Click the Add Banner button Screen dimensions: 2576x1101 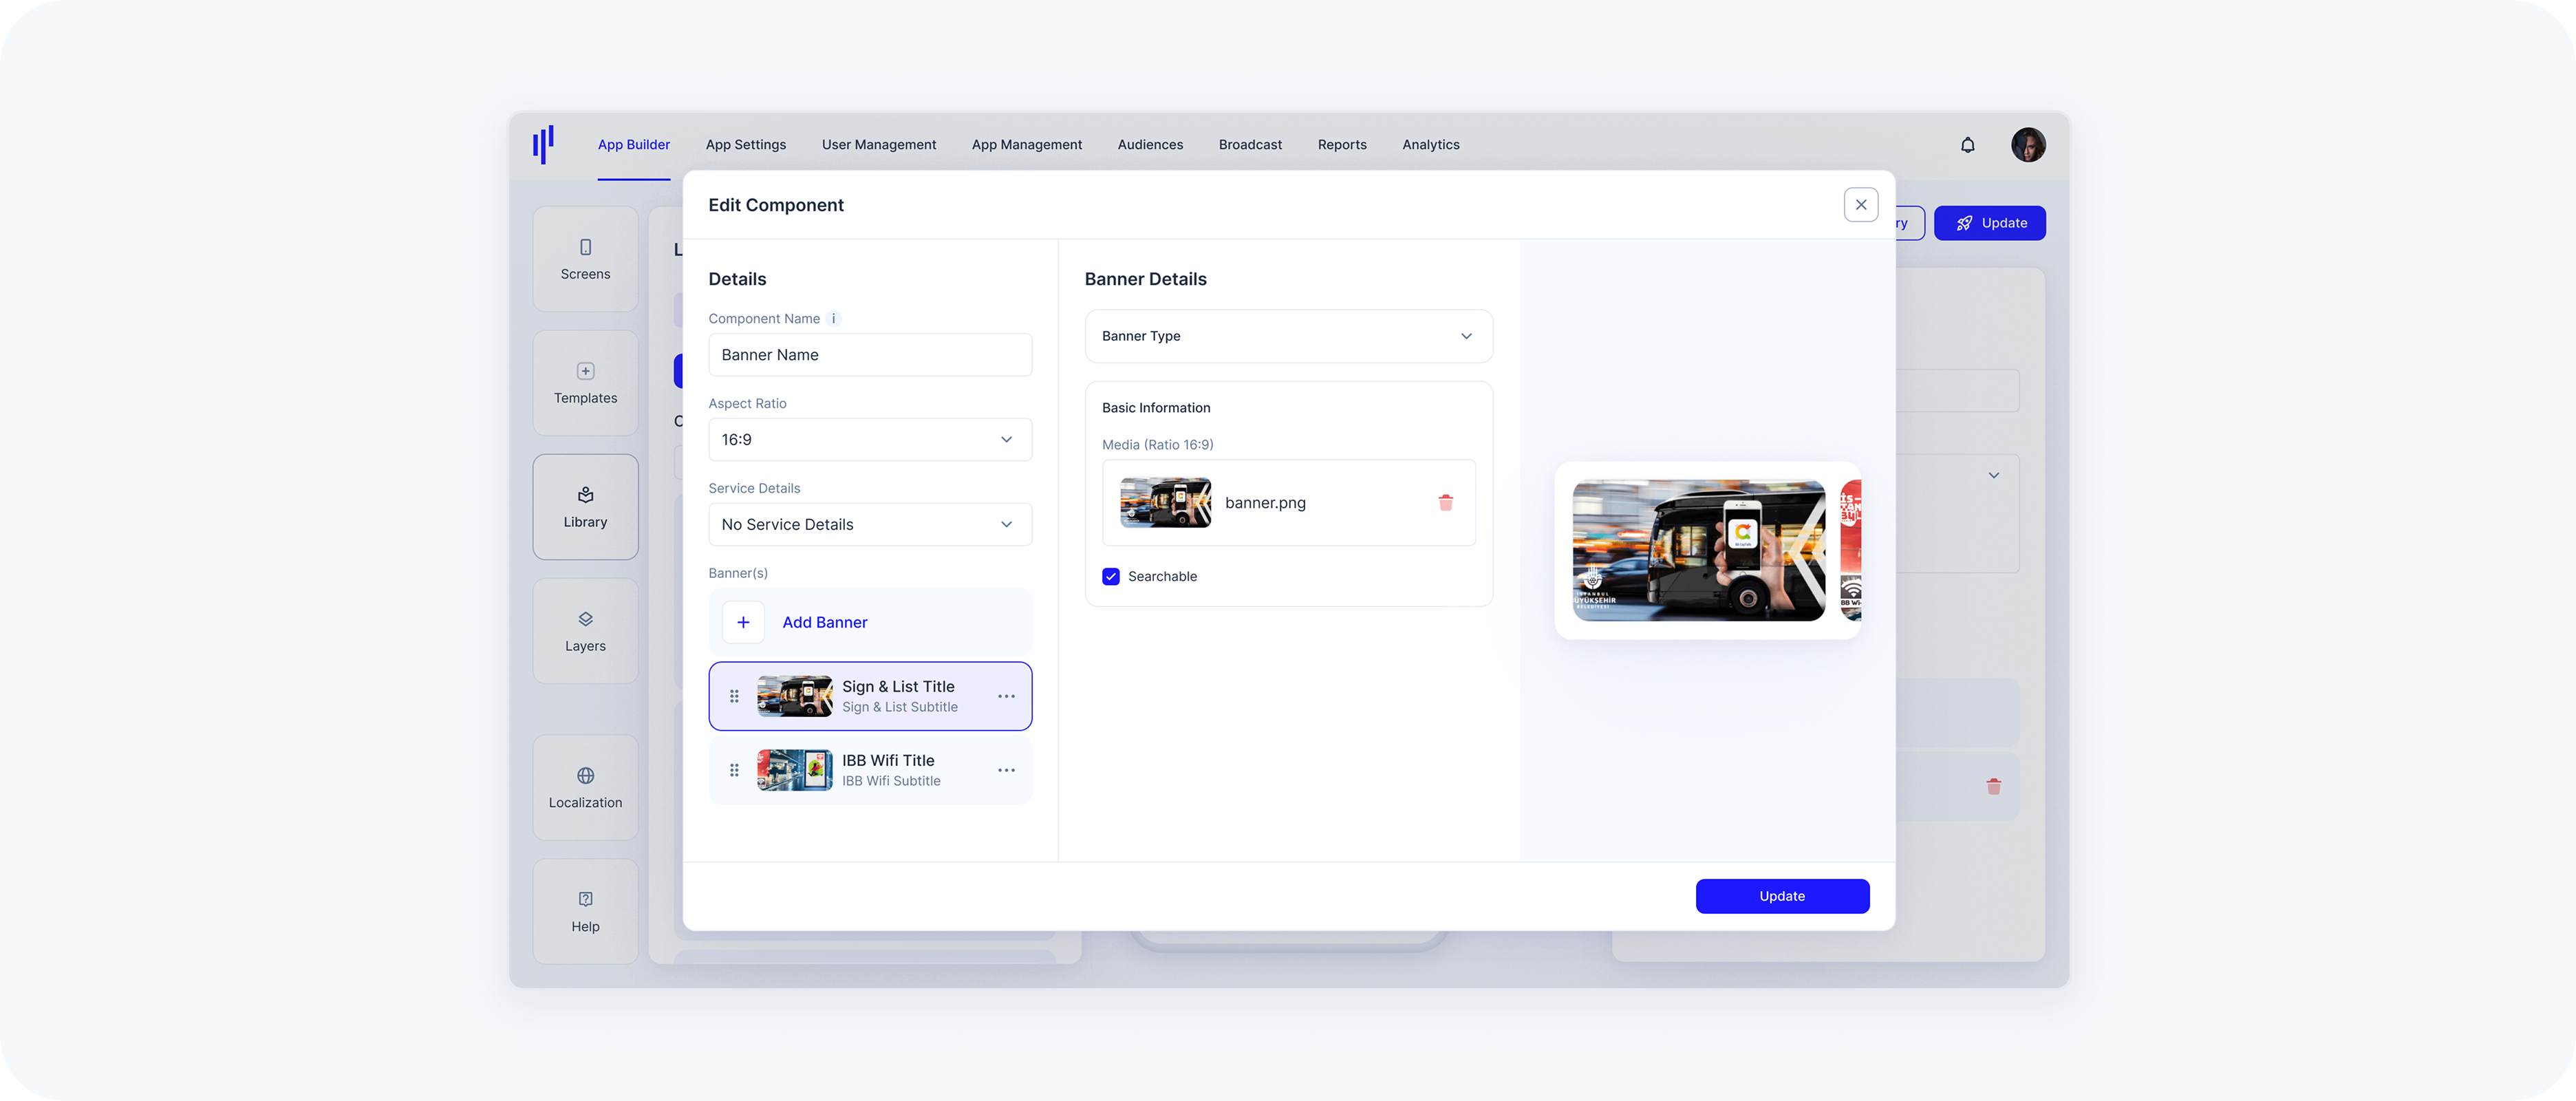pyautogui.click(x=823, y=622)
